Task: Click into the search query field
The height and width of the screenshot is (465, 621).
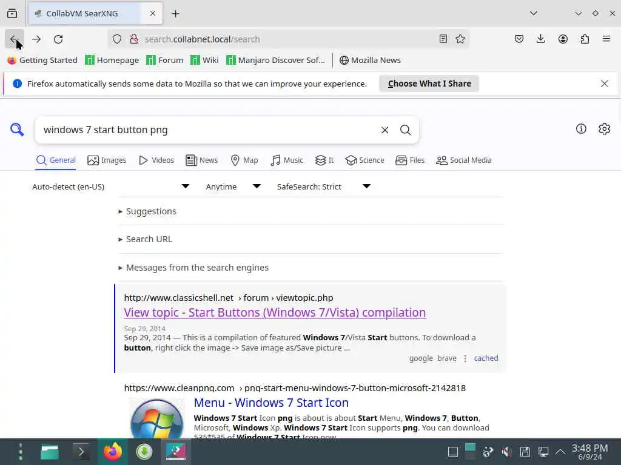Action: click(208, 130)
